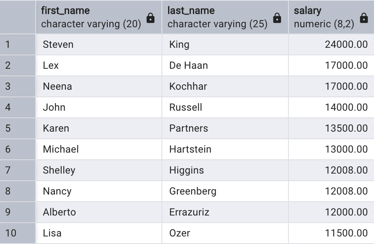The image size is (374, 244).
Task: Select the Errazuriz last name cell
Action: (x=225, y=212)
